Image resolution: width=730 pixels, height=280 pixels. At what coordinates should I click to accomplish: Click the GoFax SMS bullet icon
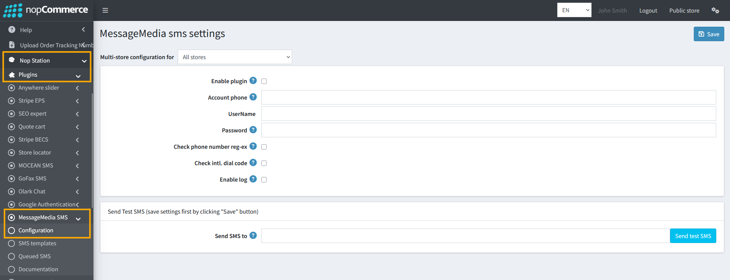click(x=11, y=179)
